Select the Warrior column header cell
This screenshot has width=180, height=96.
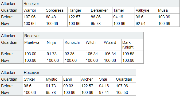[x=34, y=10]
